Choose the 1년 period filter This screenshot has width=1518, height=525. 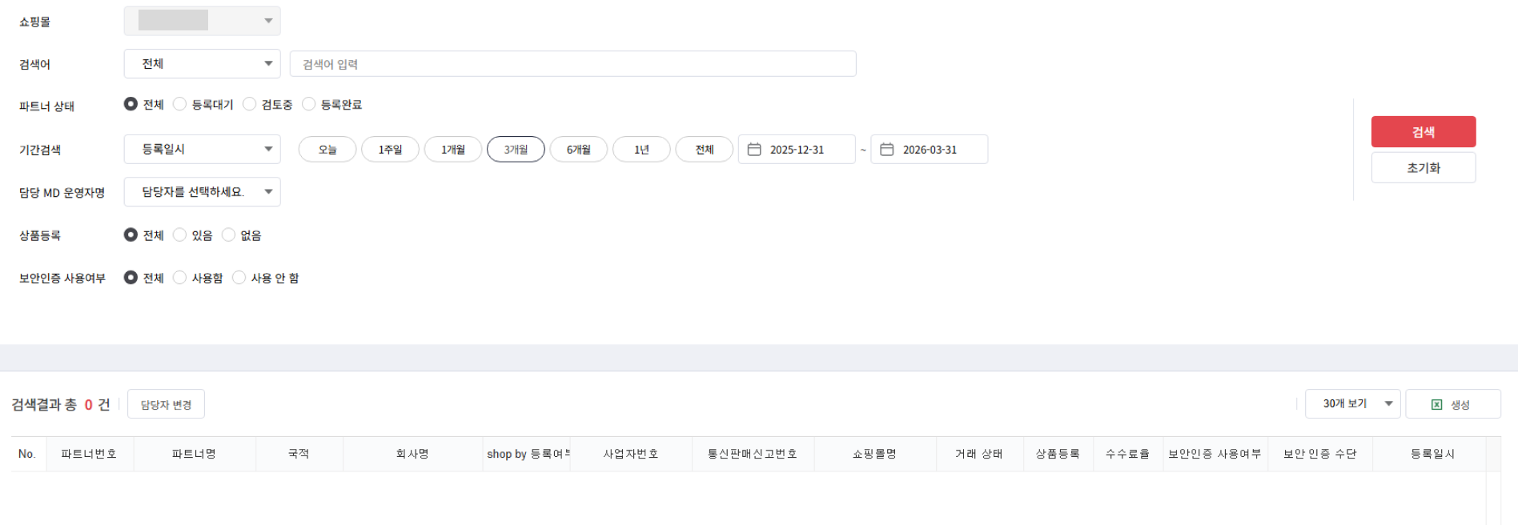click(x=641, y=150)
